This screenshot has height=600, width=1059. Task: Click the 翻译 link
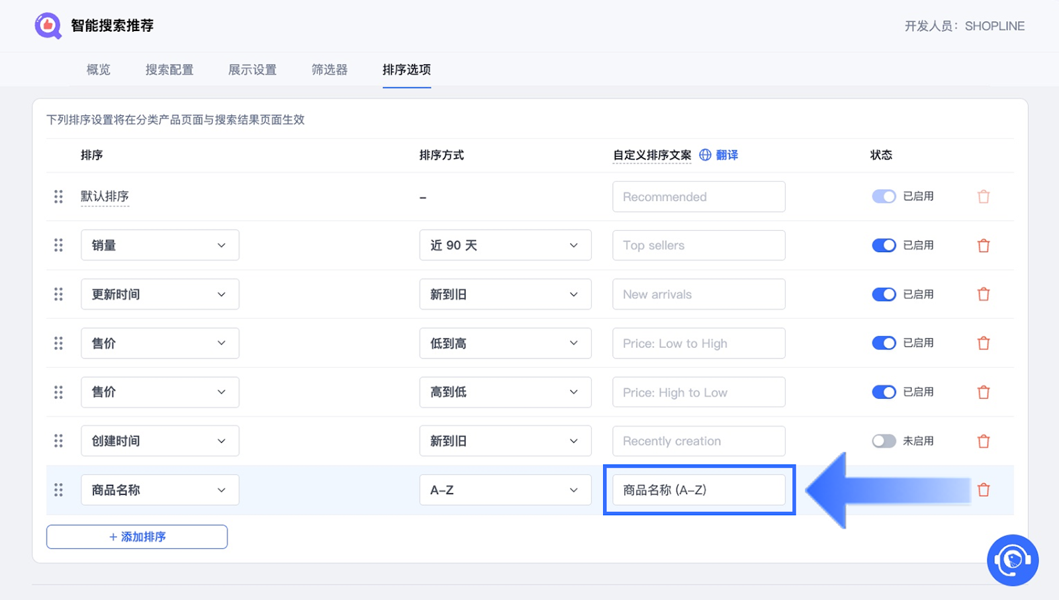(x=727, y=155)
